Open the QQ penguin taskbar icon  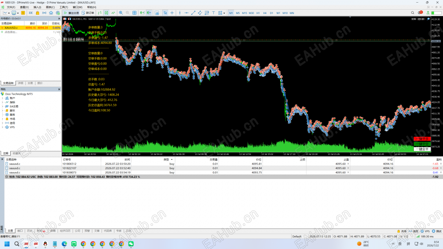[45, 244]
